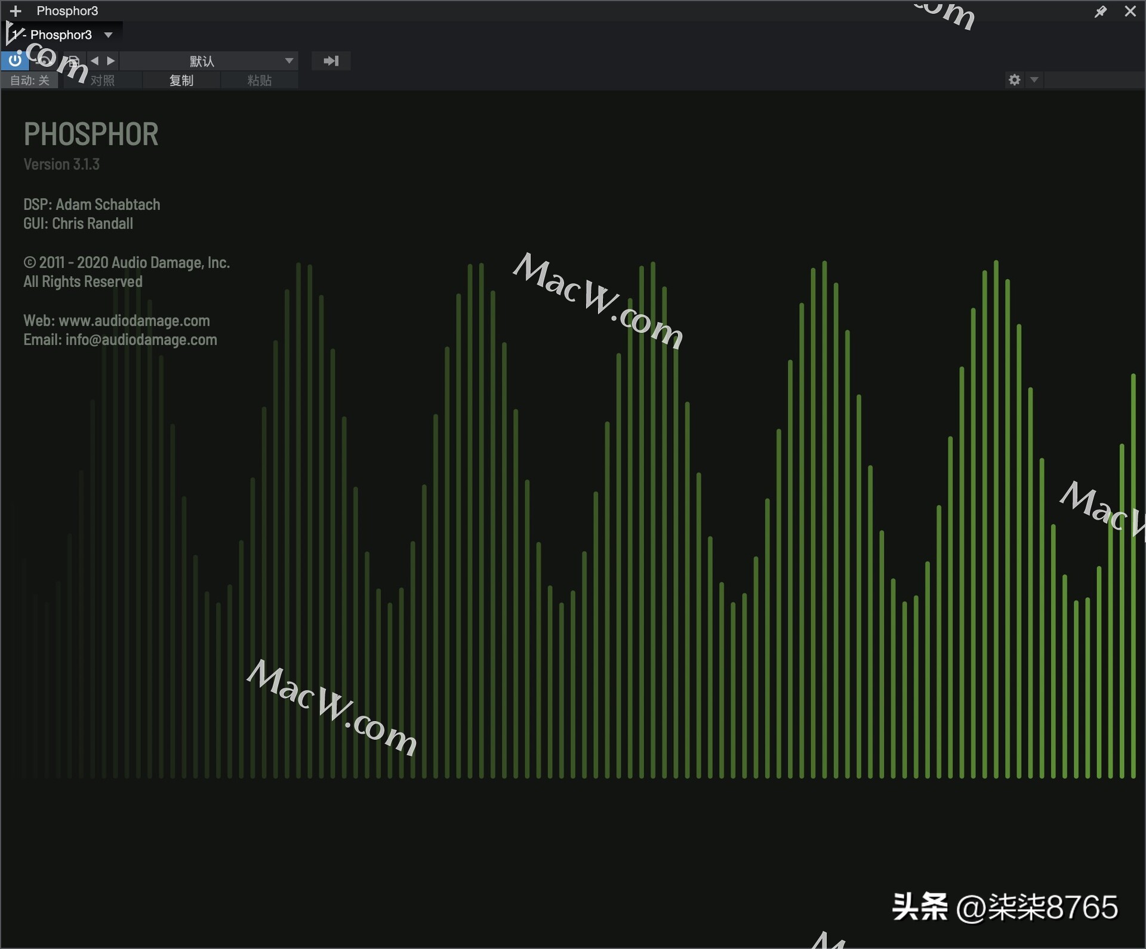Screen dimensions: 1146x949
Task: Toggle the plugin bypass power icon
Action: pyautogui.click(x=14, y=60)
